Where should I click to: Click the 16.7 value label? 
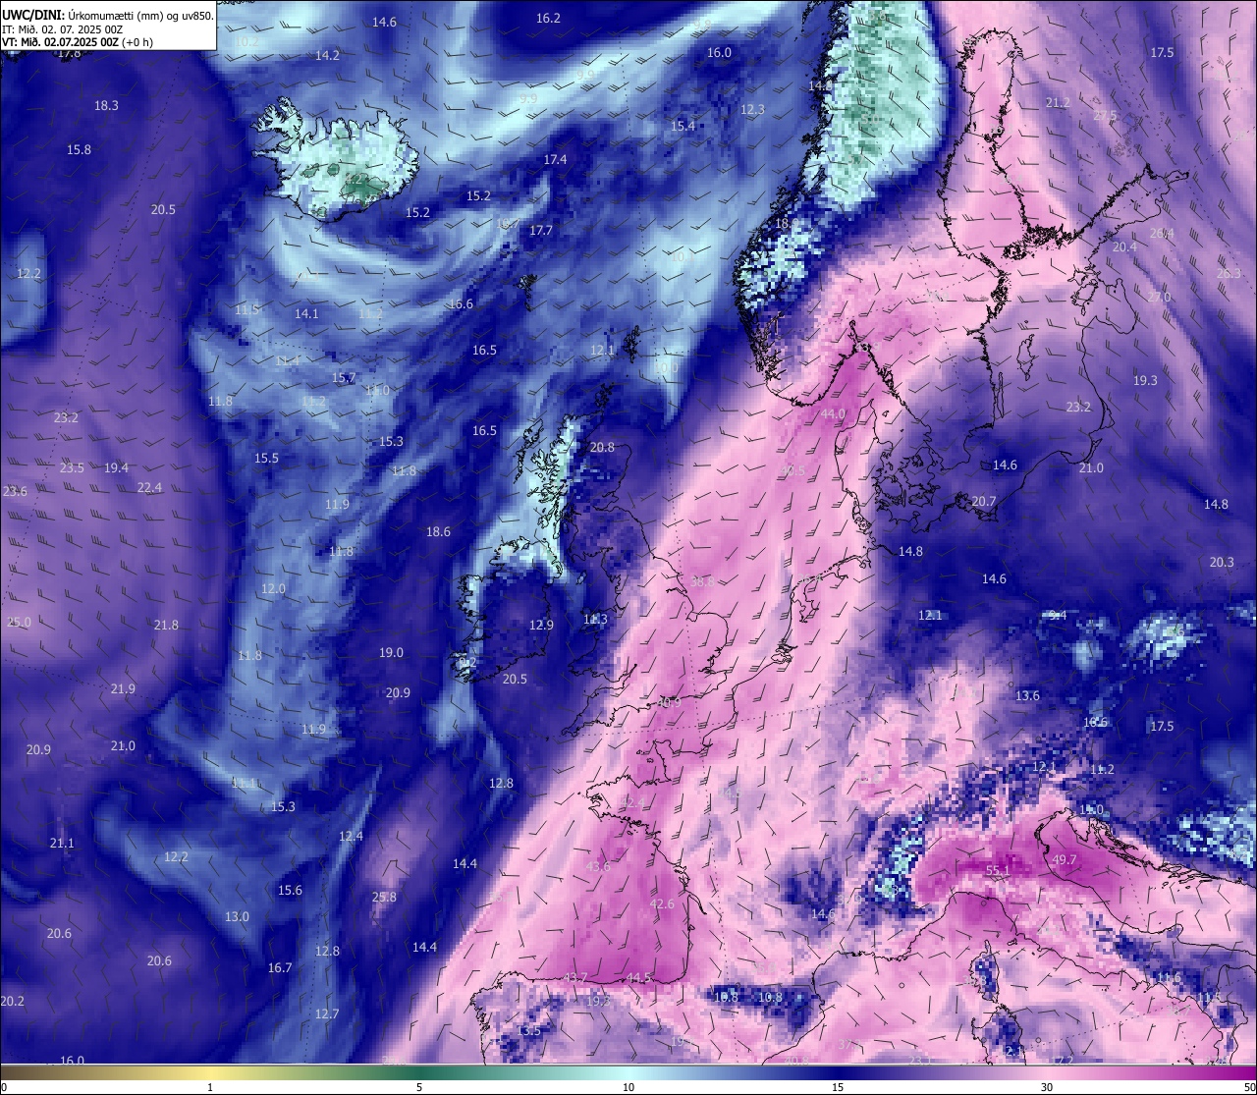(281, 968)
